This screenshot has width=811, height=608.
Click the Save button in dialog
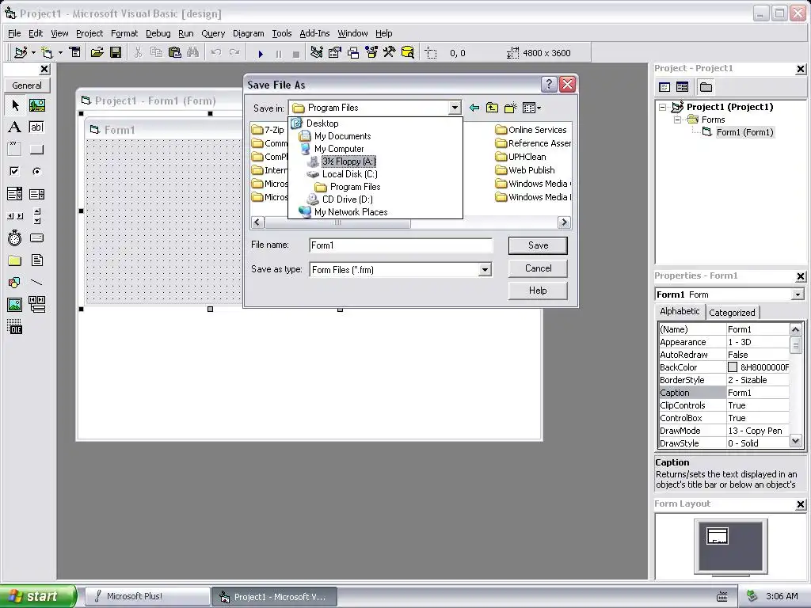[x=538, y=245]
